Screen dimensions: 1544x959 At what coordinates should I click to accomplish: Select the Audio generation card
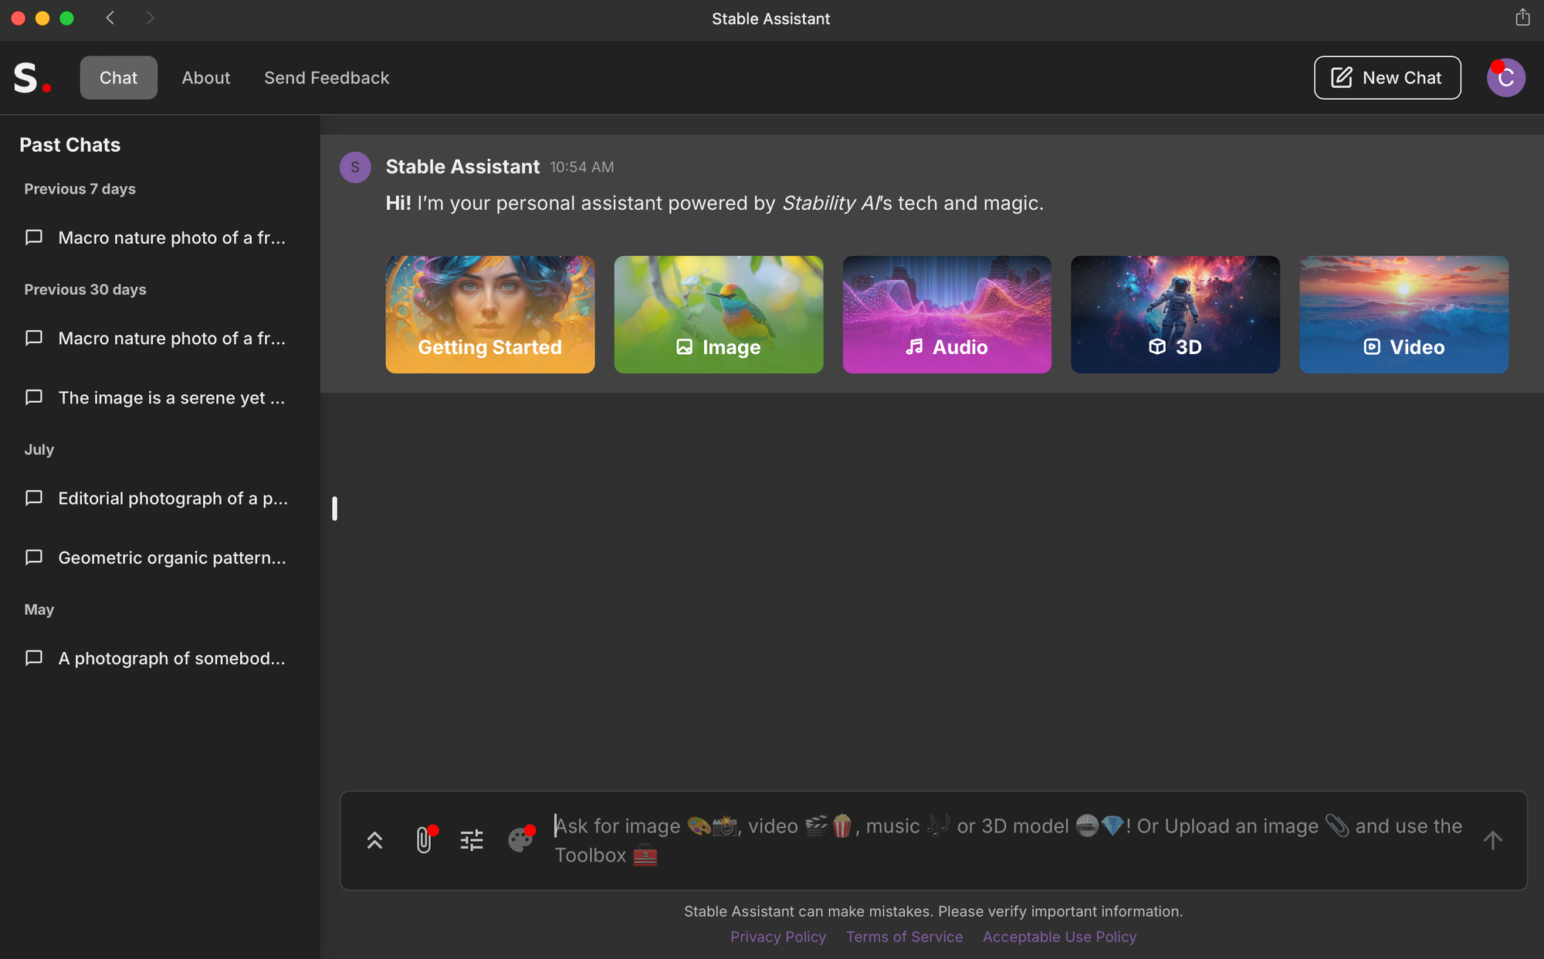click(x=946, y=314)
